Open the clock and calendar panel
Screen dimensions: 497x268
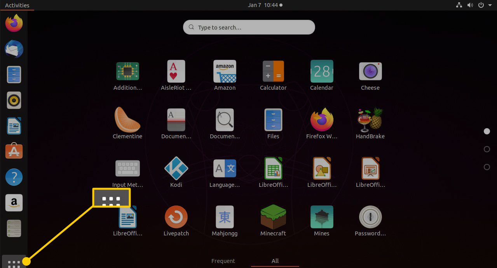pos(265,5)
